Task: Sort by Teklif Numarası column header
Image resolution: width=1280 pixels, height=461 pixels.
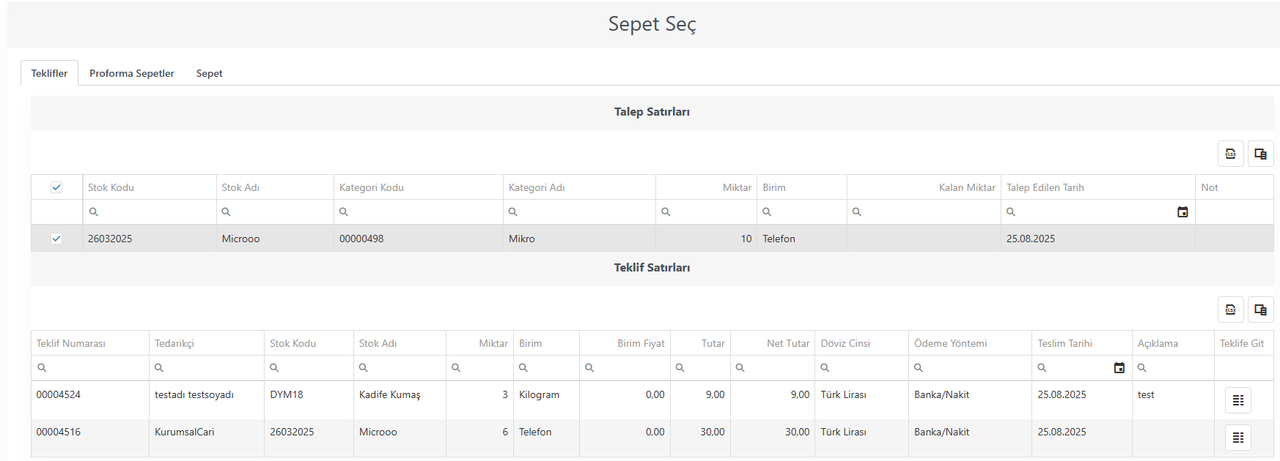Action: (71, 343)
